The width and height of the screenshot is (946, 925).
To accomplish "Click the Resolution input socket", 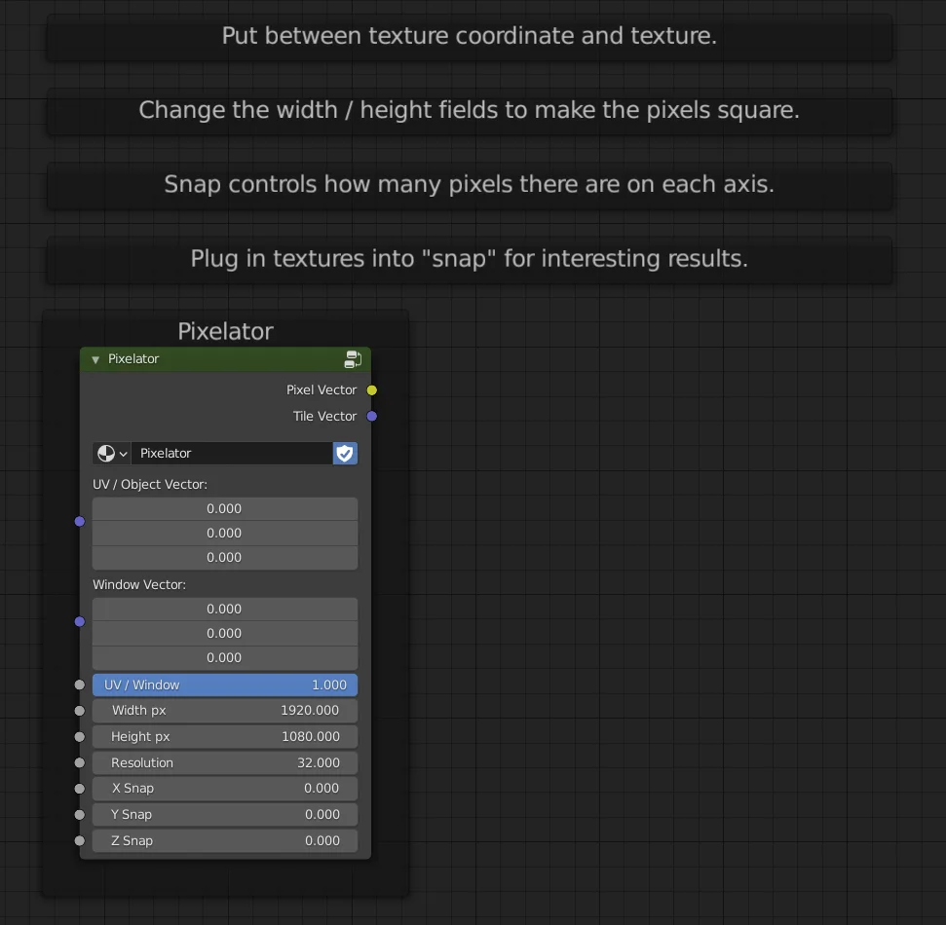I will 79,762.
